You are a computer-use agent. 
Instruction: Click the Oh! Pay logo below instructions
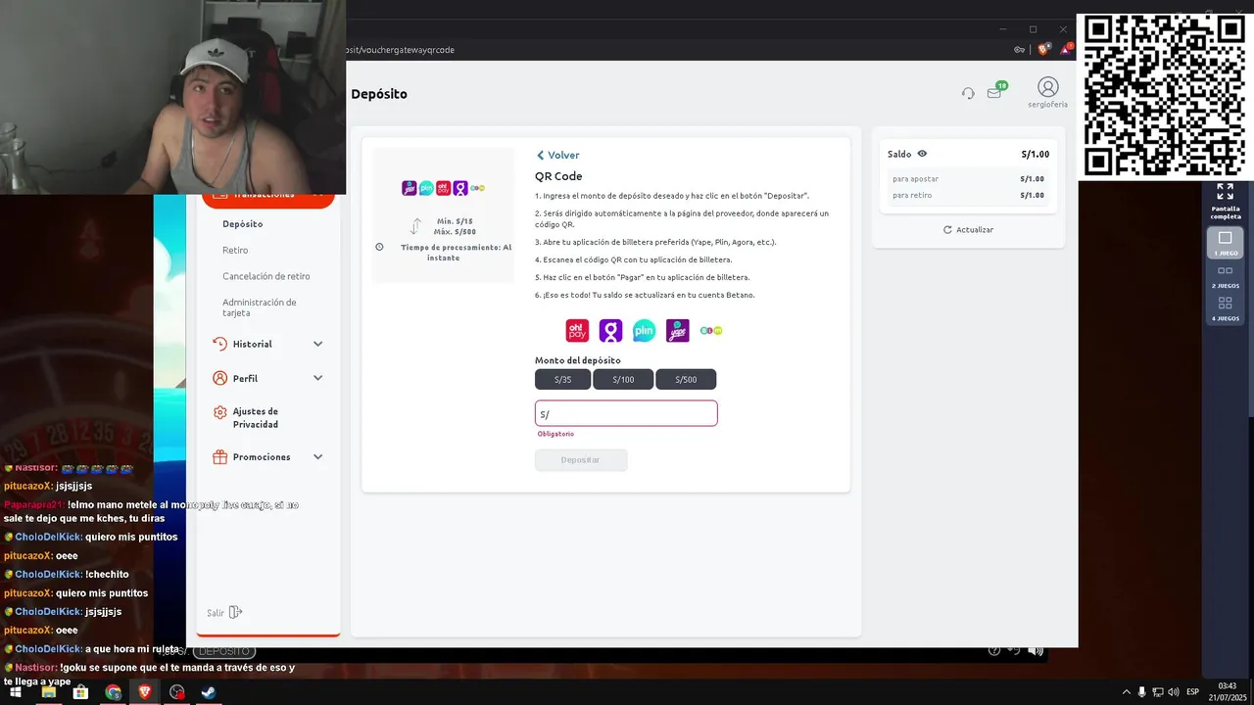(x=577, y=331)
